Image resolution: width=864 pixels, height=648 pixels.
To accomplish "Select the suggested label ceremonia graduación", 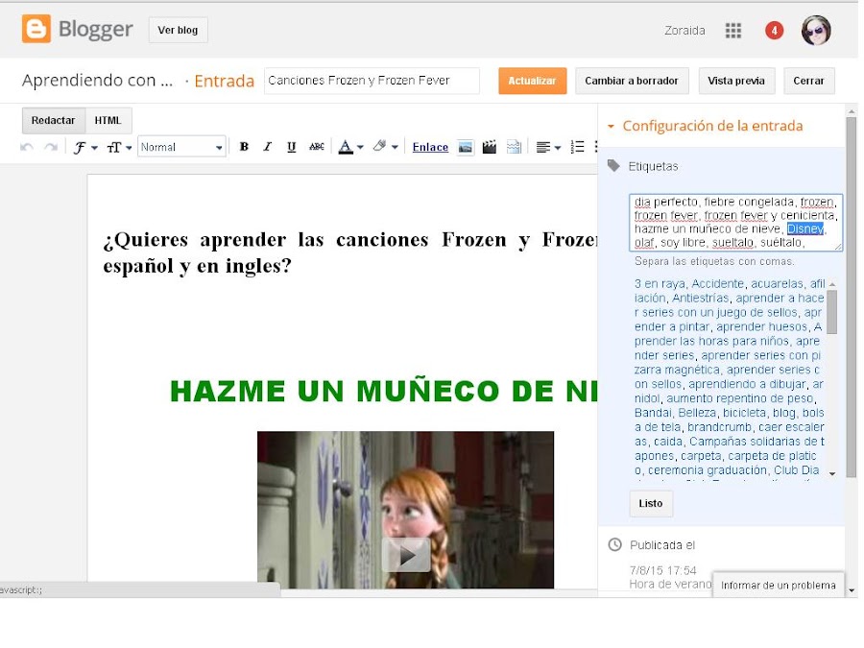I will [708, 470].
